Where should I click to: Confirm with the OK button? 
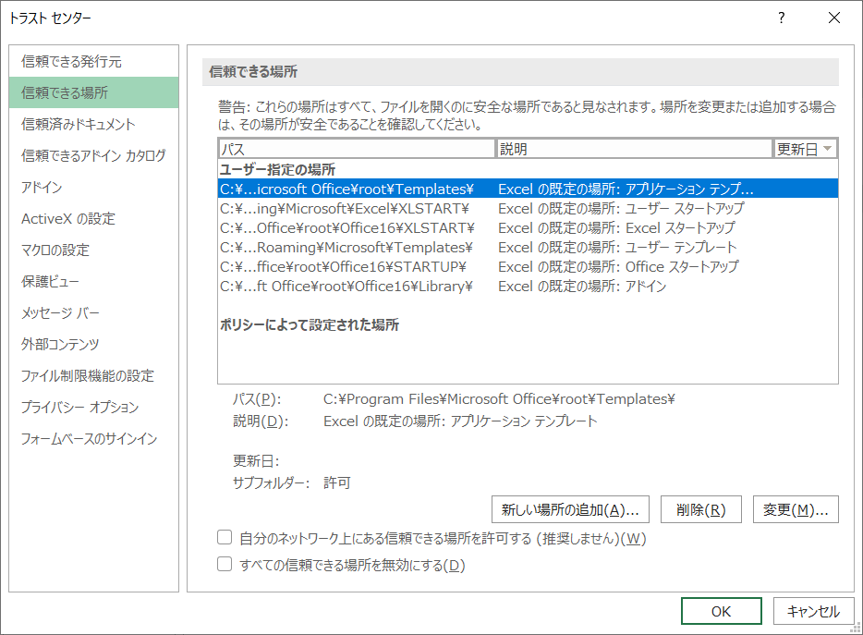pos(721,611)
